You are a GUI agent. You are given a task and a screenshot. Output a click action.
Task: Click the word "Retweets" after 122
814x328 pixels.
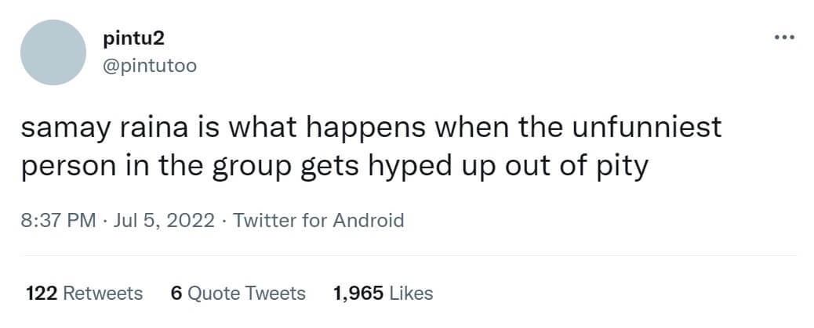point(102,293)
